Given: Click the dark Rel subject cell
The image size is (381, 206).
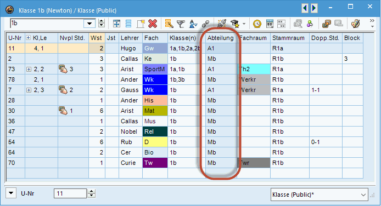Looking at the screenshot, I should [155, 131].
